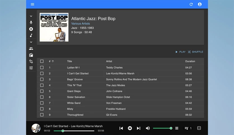Click the Various Artists link

tap(81, 23)
